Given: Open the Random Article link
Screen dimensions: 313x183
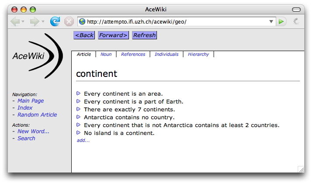Looking at the screenshot, I should 37,115.
